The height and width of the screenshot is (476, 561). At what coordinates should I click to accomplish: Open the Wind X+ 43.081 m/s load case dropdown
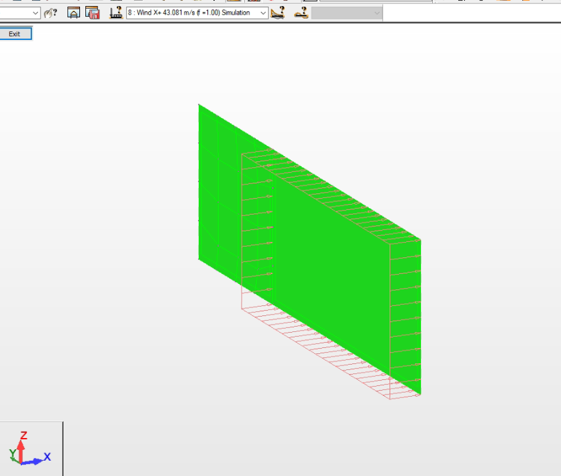[x=263, y=12]
